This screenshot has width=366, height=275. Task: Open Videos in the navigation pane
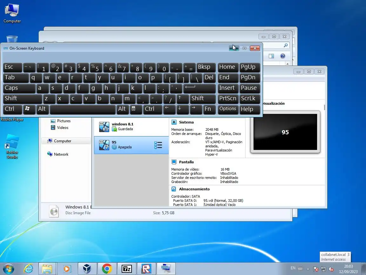(60, 127)
